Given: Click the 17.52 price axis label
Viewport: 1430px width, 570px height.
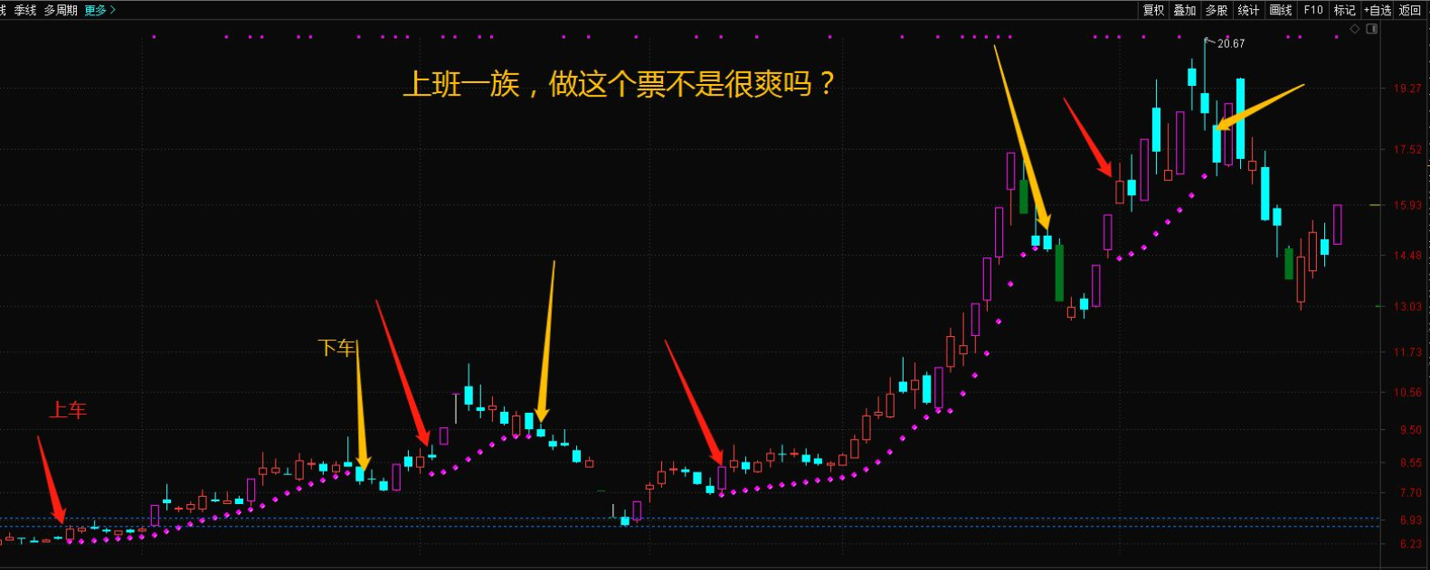Looking at the screenshot, I should (1407, 150).
